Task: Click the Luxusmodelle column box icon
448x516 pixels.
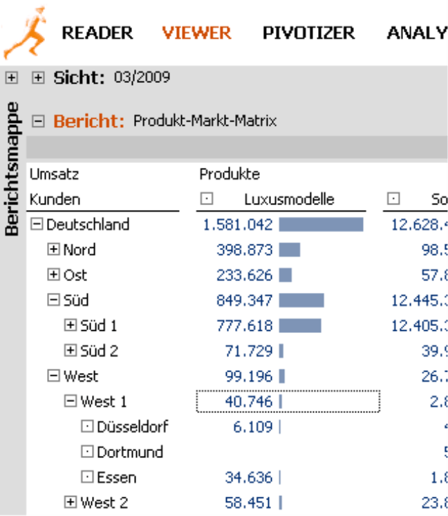Action: coord(207,199)
